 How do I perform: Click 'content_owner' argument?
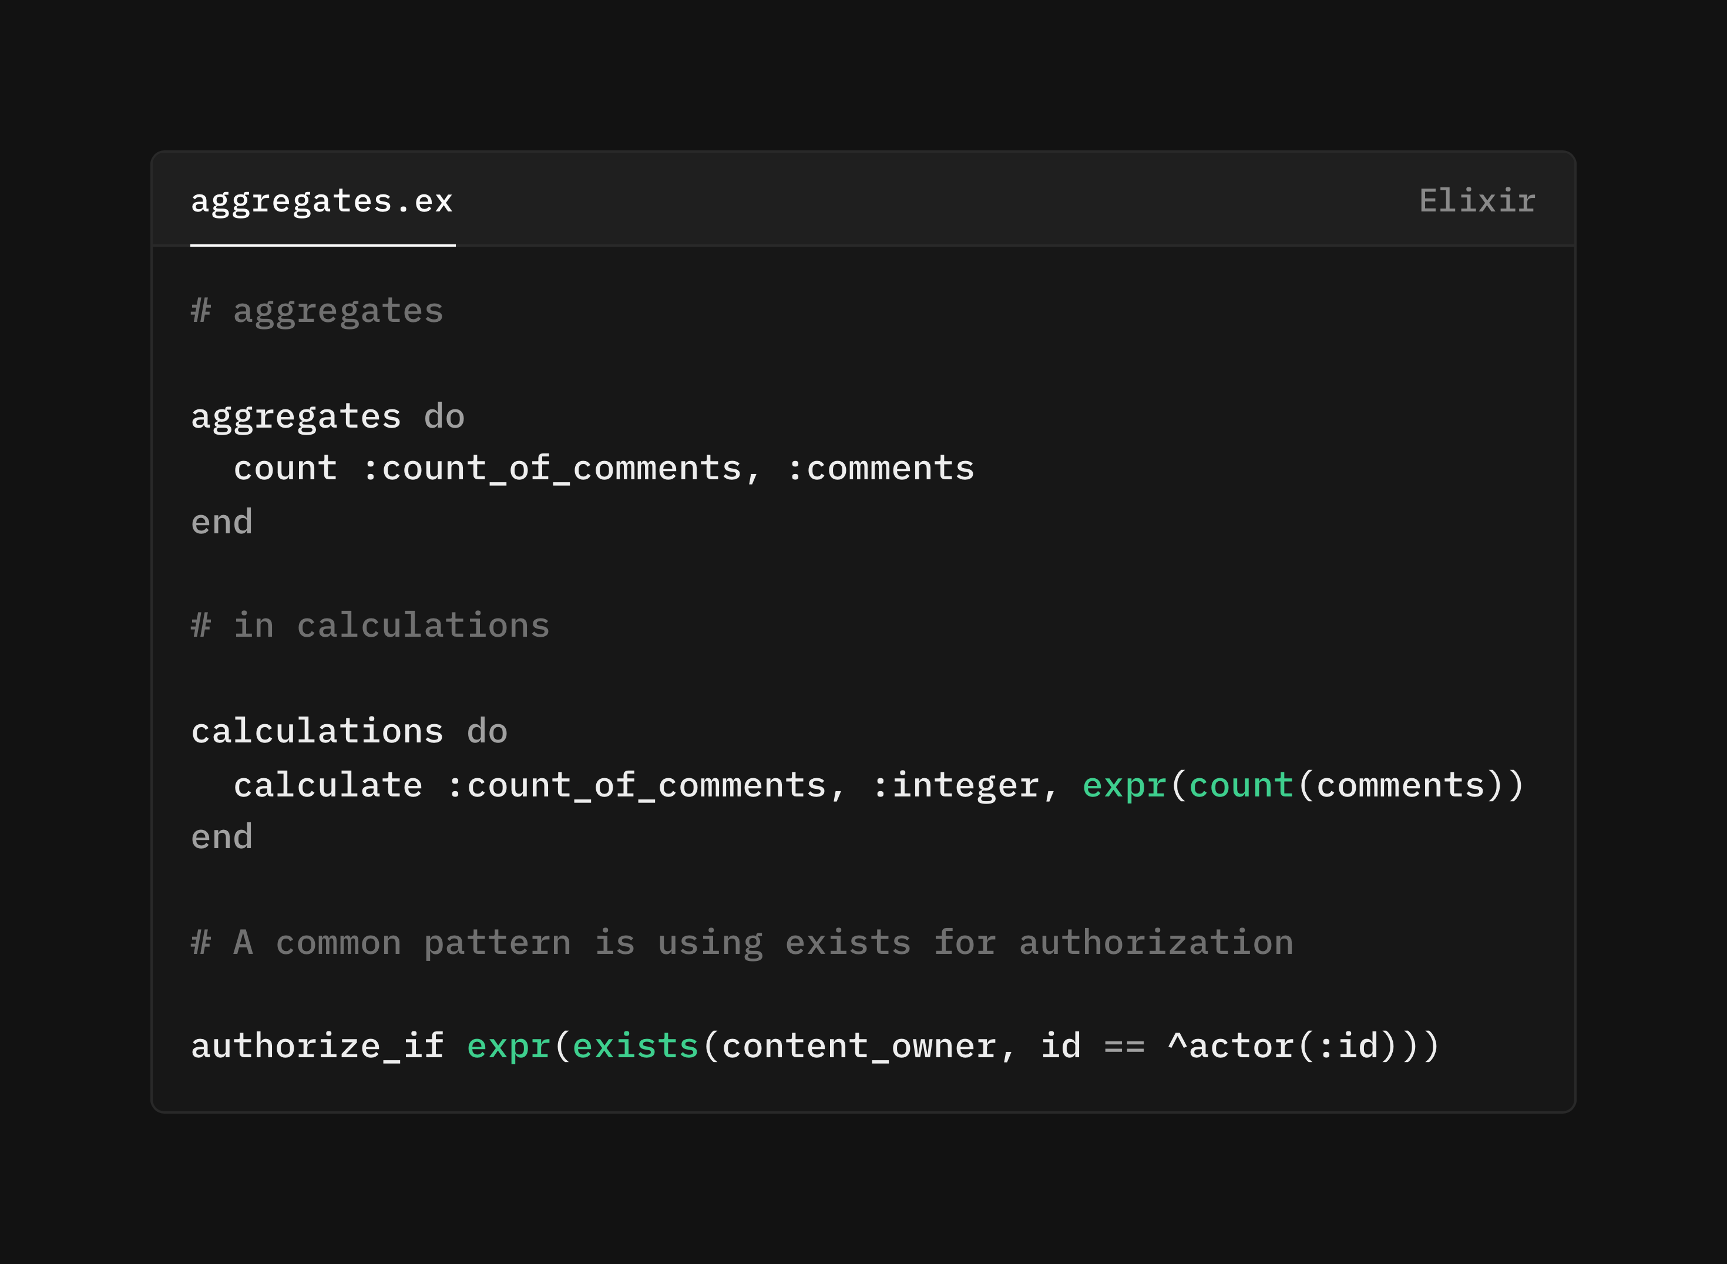click(859, 1046)
